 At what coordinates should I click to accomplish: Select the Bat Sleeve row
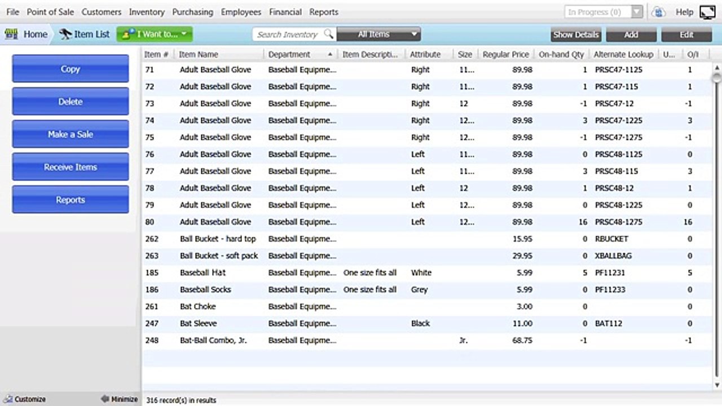click(427, 324)
